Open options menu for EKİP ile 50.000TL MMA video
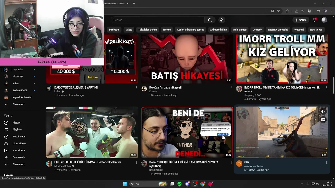 coord(137,162)
